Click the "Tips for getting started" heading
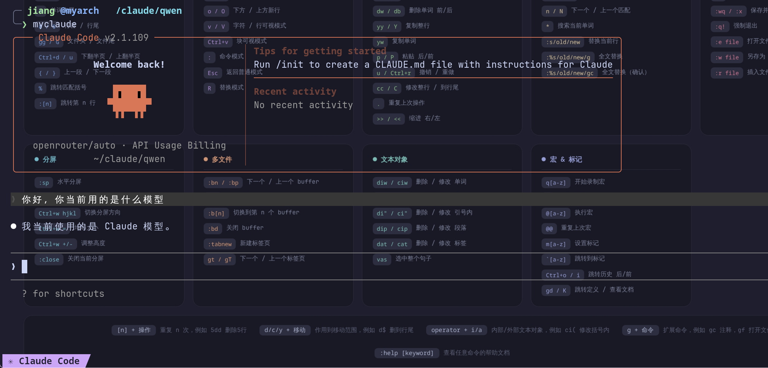768x368 pixels. [x=320, y=51]
